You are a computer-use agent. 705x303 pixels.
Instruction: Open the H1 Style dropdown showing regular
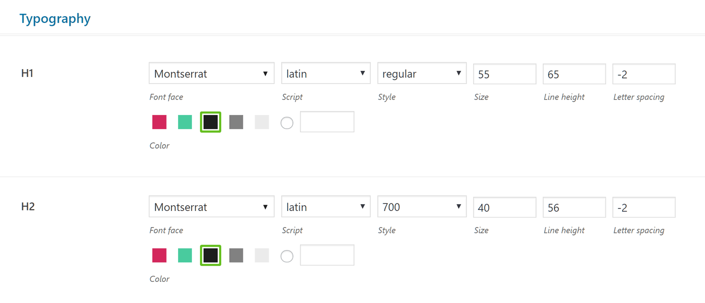tap(422, 74)
